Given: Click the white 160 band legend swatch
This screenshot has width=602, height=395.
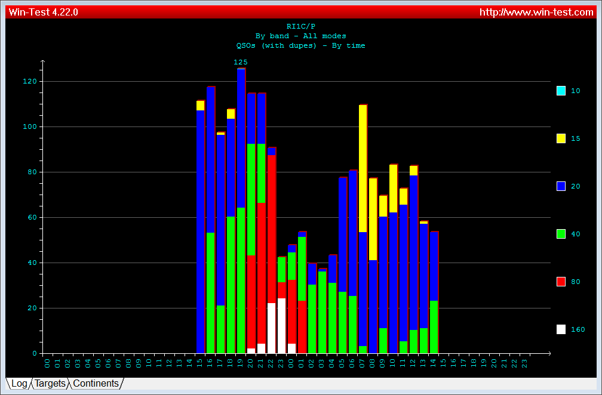Looking at the screenshot, I should [561, 329].
